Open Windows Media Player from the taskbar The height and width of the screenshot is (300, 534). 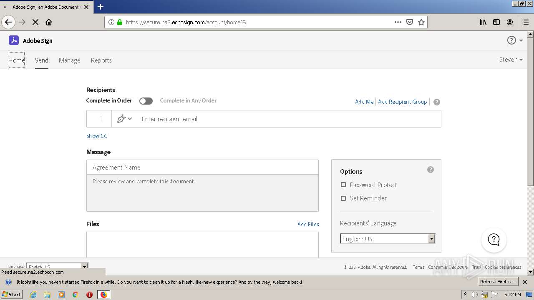61,295
